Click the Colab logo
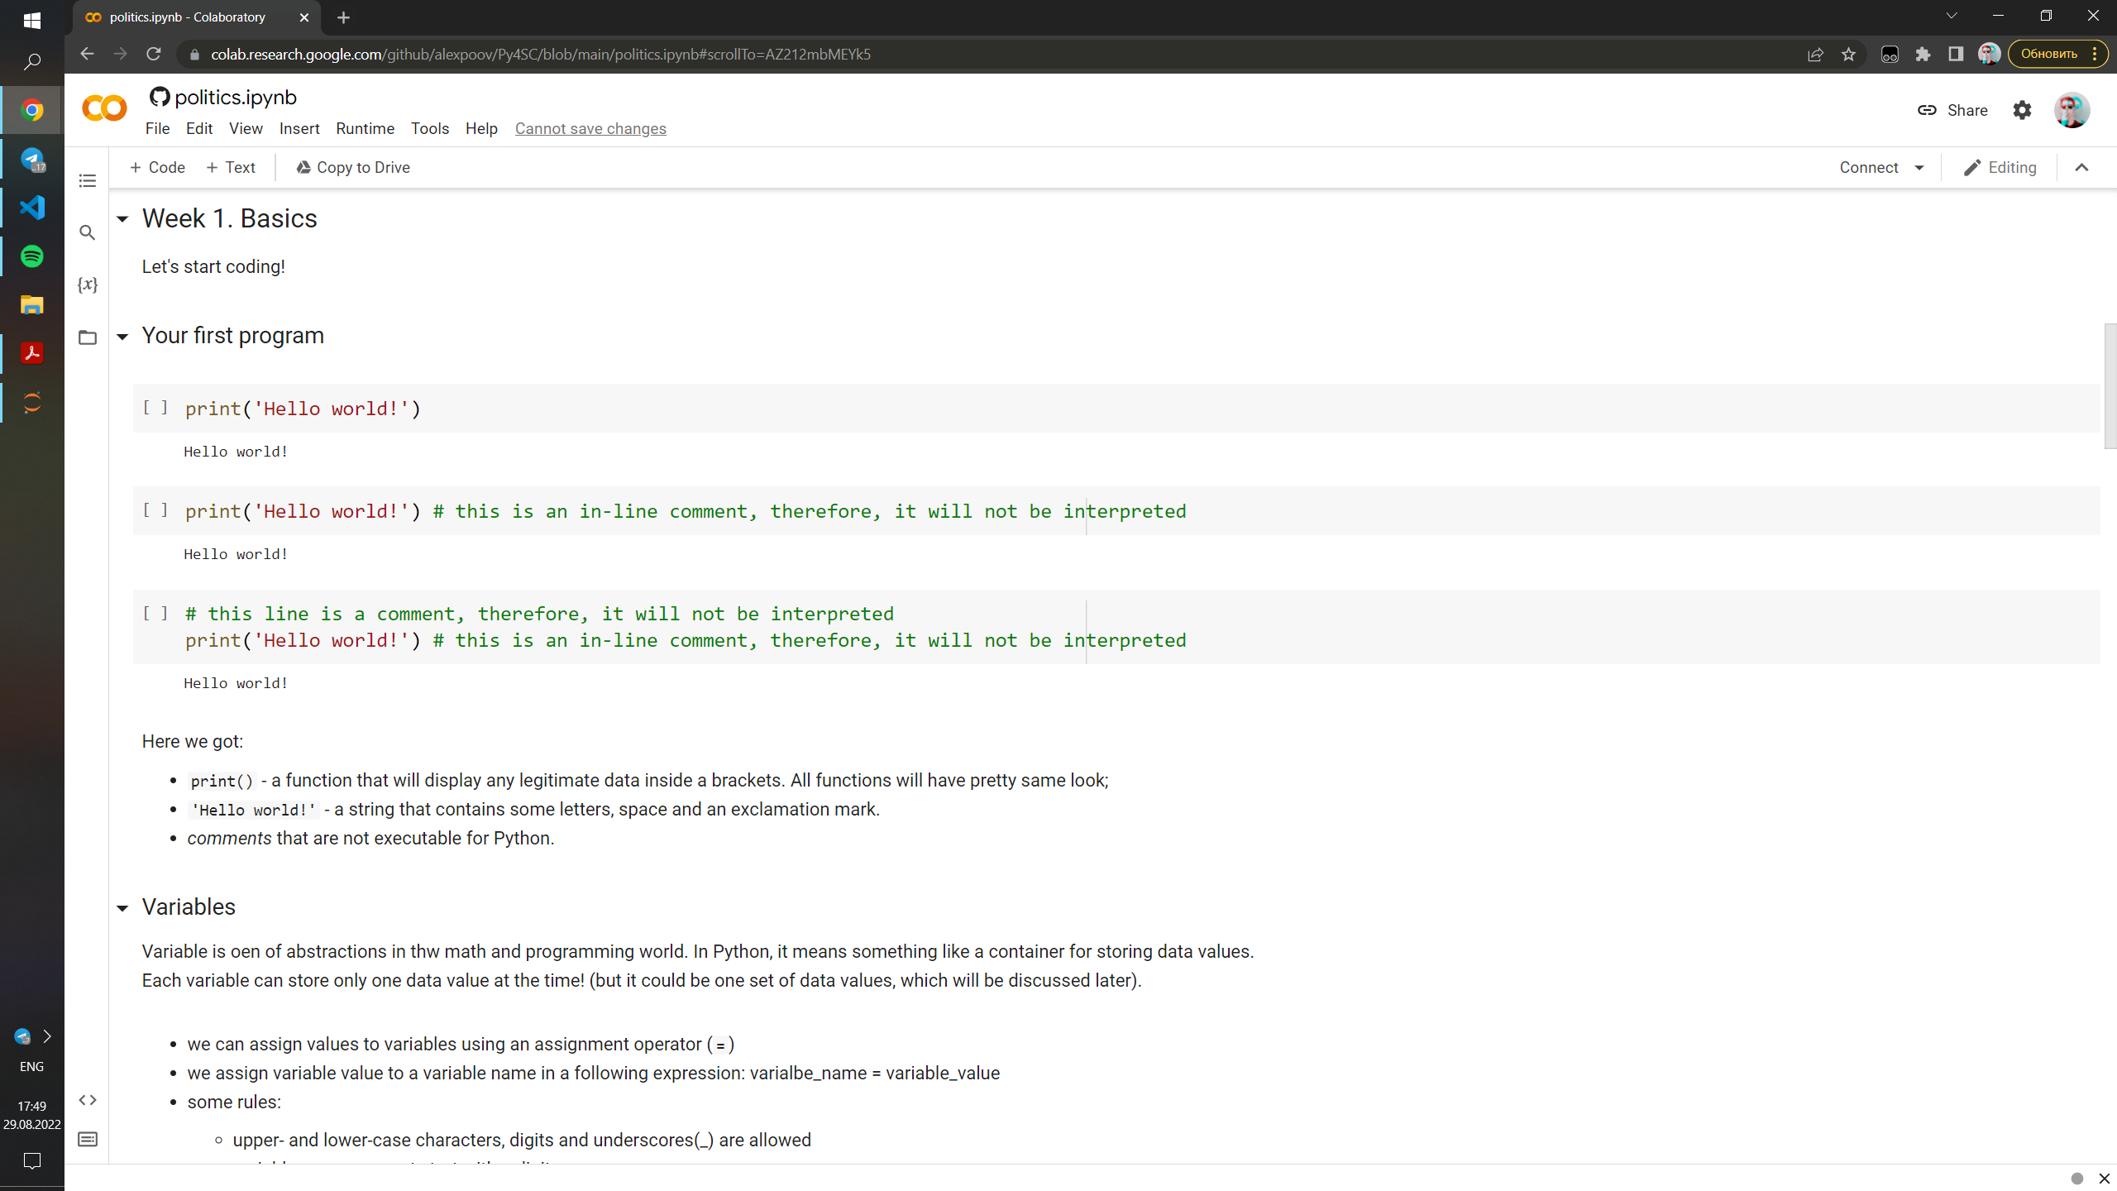This screenshot has width=2117, height=1191. (105, 108)
